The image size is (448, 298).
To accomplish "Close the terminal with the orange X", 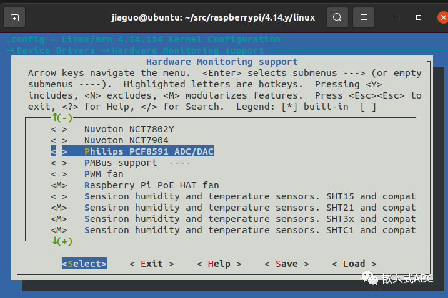I will point(443,17).
